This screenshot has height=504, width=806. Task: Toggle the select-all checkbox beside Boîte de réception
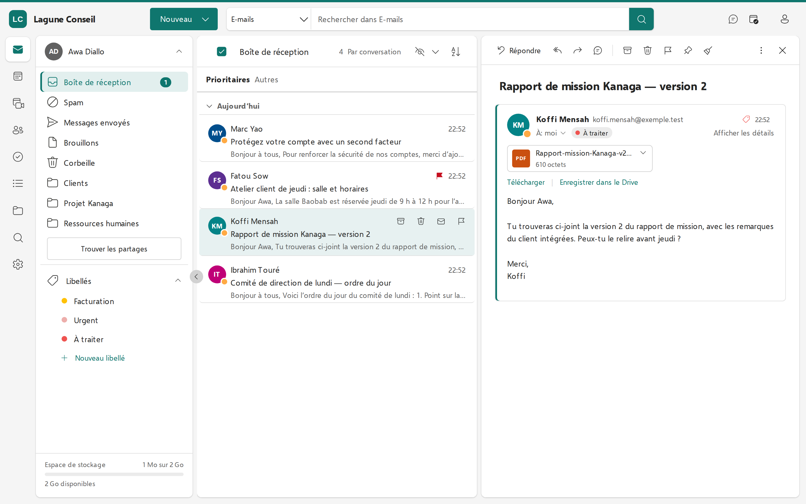coord(221,52)
